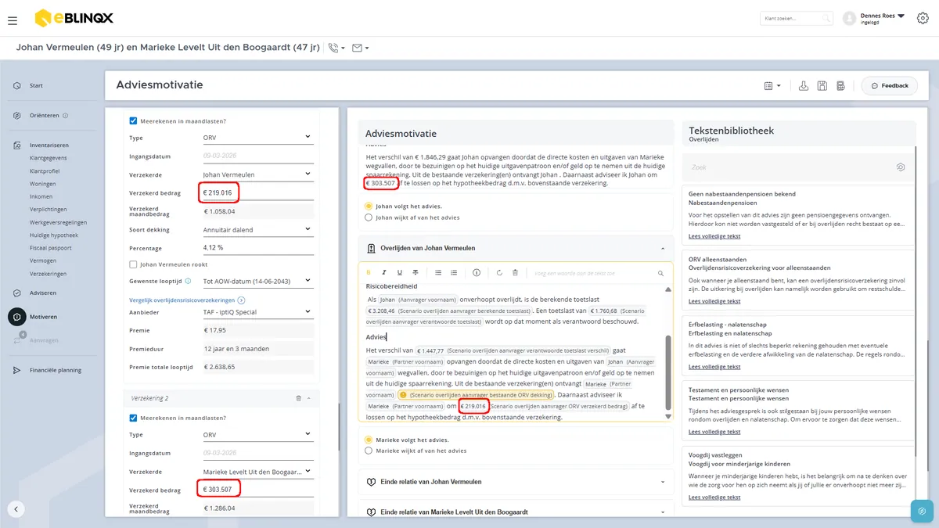Toggle the first Meerekenen in maandlasten checkbox
This screenshot has height=528, width=939.
[x=133, y=121]
